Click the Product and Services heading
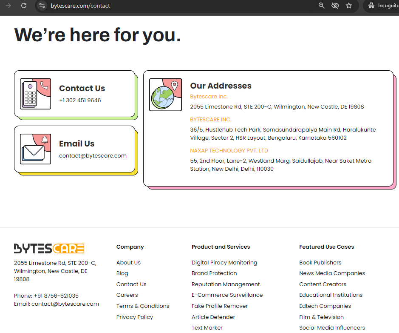The image size is (399, 333). pos(221,247)
